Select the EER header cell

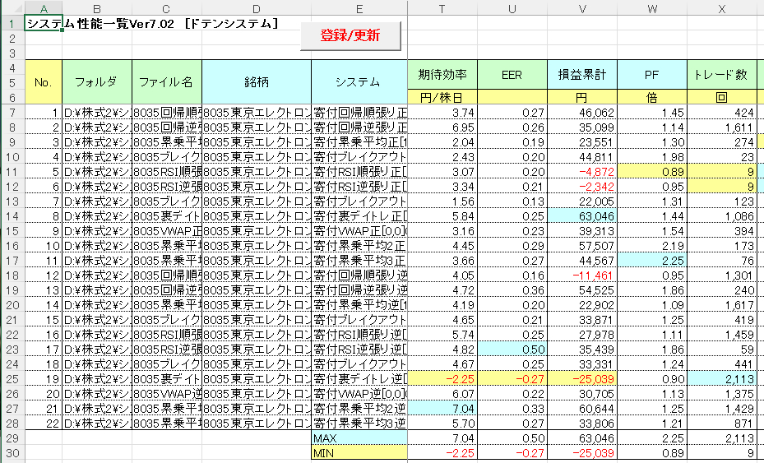pyautogui.click(x=512, y=75)
